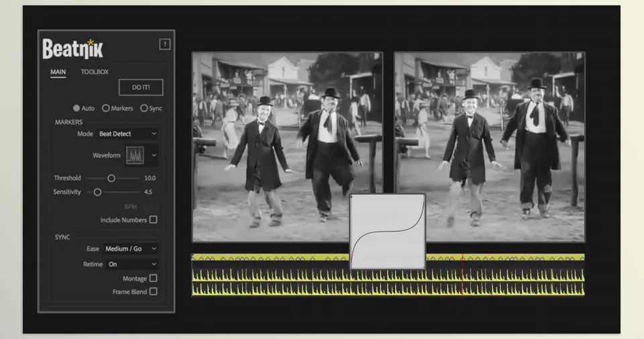Image resolution: width=644 pixels, height=339 pixels.
Task: Click the BPM label
Action: [131, 206]
